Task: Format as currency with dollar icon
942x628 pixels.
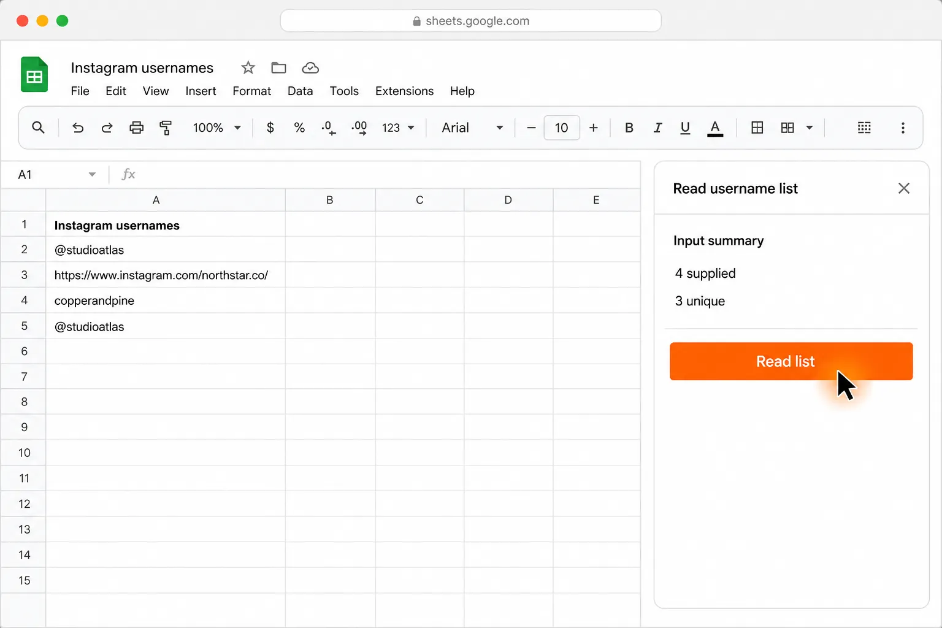Action: point(270,128)
